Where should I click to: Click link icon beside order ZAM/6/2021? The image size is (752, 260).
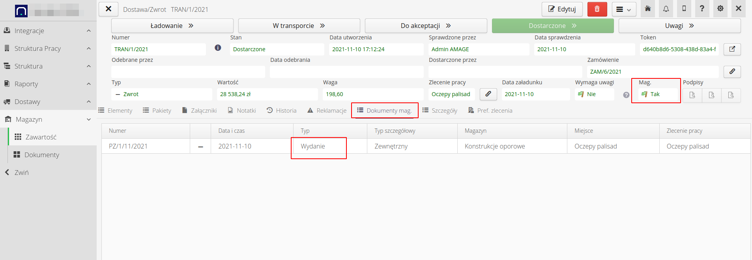coord(732,72)
